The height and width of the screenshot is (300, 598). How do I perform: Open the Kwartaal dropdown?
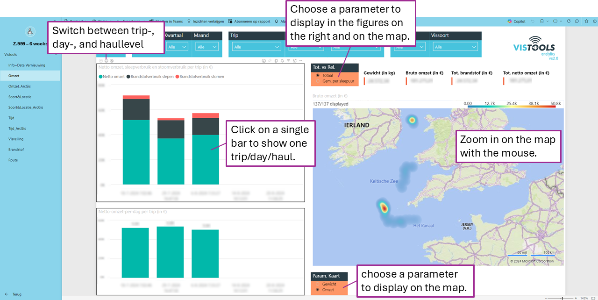point(177,47)
